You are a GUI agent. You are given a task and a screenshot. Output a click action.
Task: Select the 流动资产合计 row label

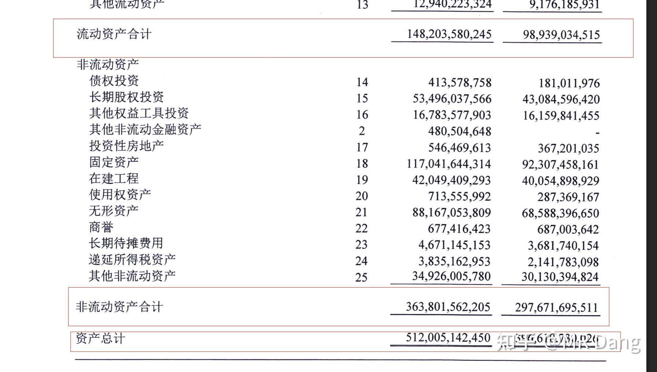pyautogui.click(x=114, y=34)
